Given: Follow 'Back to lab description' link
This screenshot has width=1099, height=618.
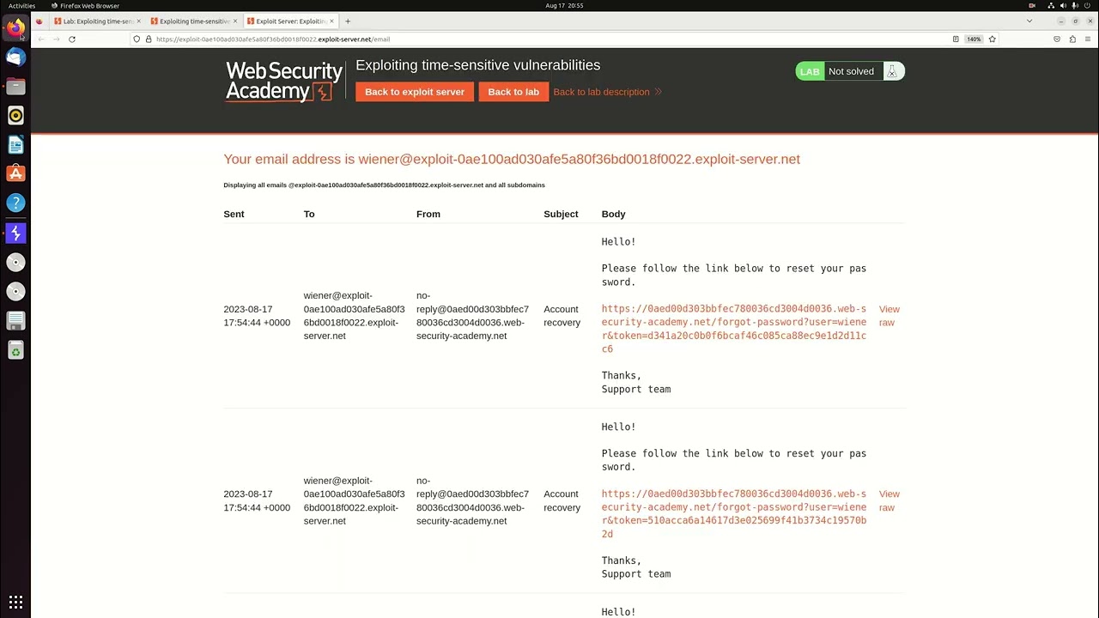Looking at the screenshot, I should pos(607,92).
